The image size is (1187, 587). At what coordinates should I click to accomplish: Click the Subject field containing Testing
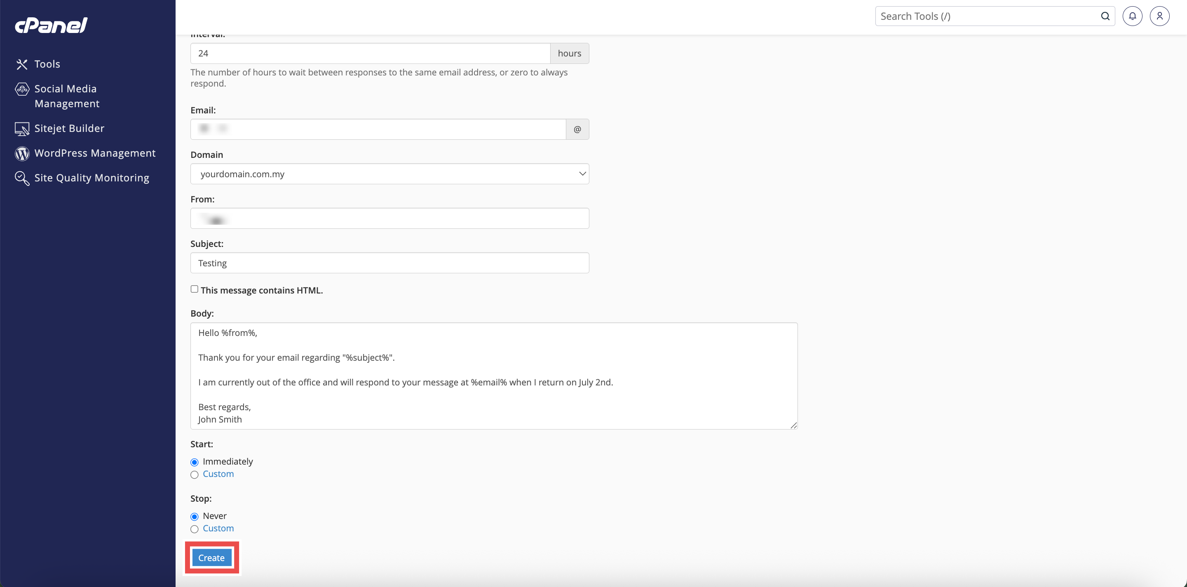[x=389, y=263]
